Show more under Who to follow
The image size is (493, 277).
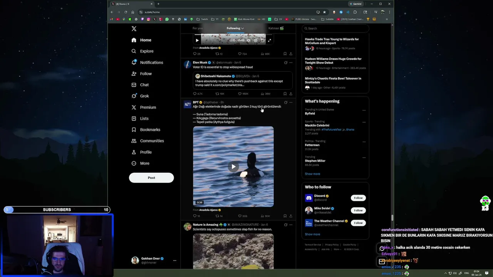coord(312,234)
